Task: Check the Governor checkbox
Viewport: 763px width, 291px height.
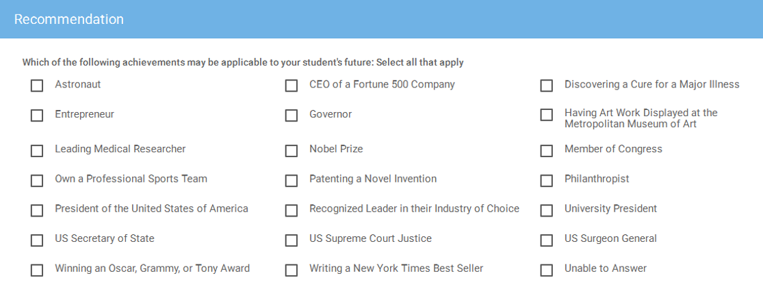Action: pyautogui.click(x=292, y=115)
